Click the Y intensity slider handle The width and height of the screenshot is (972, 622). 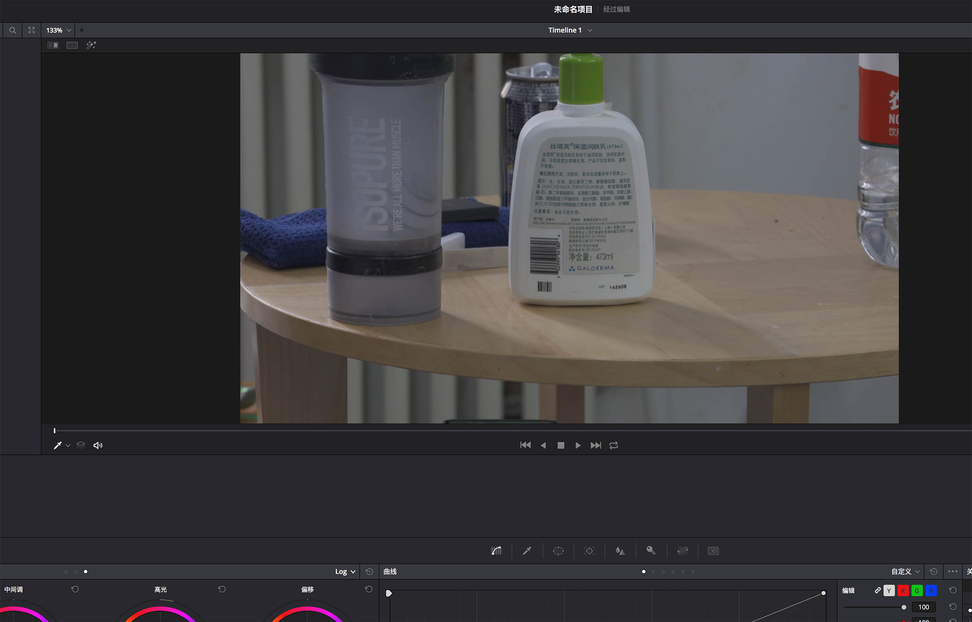904,607
